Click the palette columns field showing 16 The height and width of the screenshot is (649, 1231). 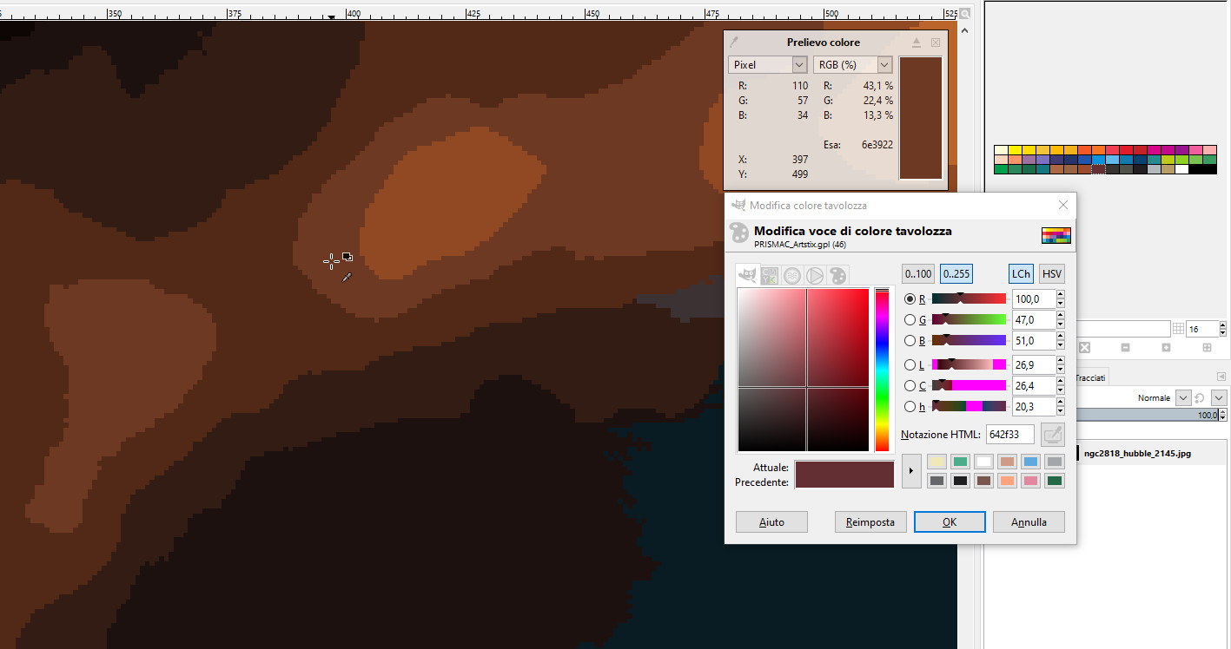pos(1202,329)
